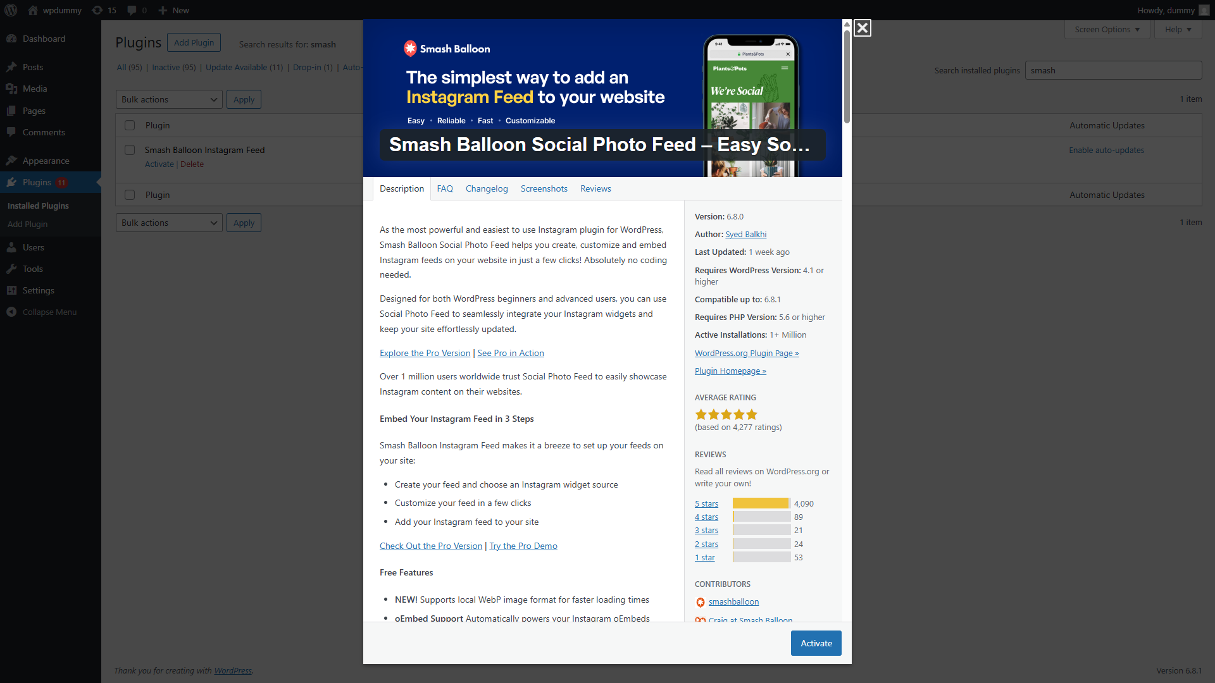The width and height of the screenshot is (1215, 683).
Task: Click See Pro in Action link
Action: (x=511, y=353)
